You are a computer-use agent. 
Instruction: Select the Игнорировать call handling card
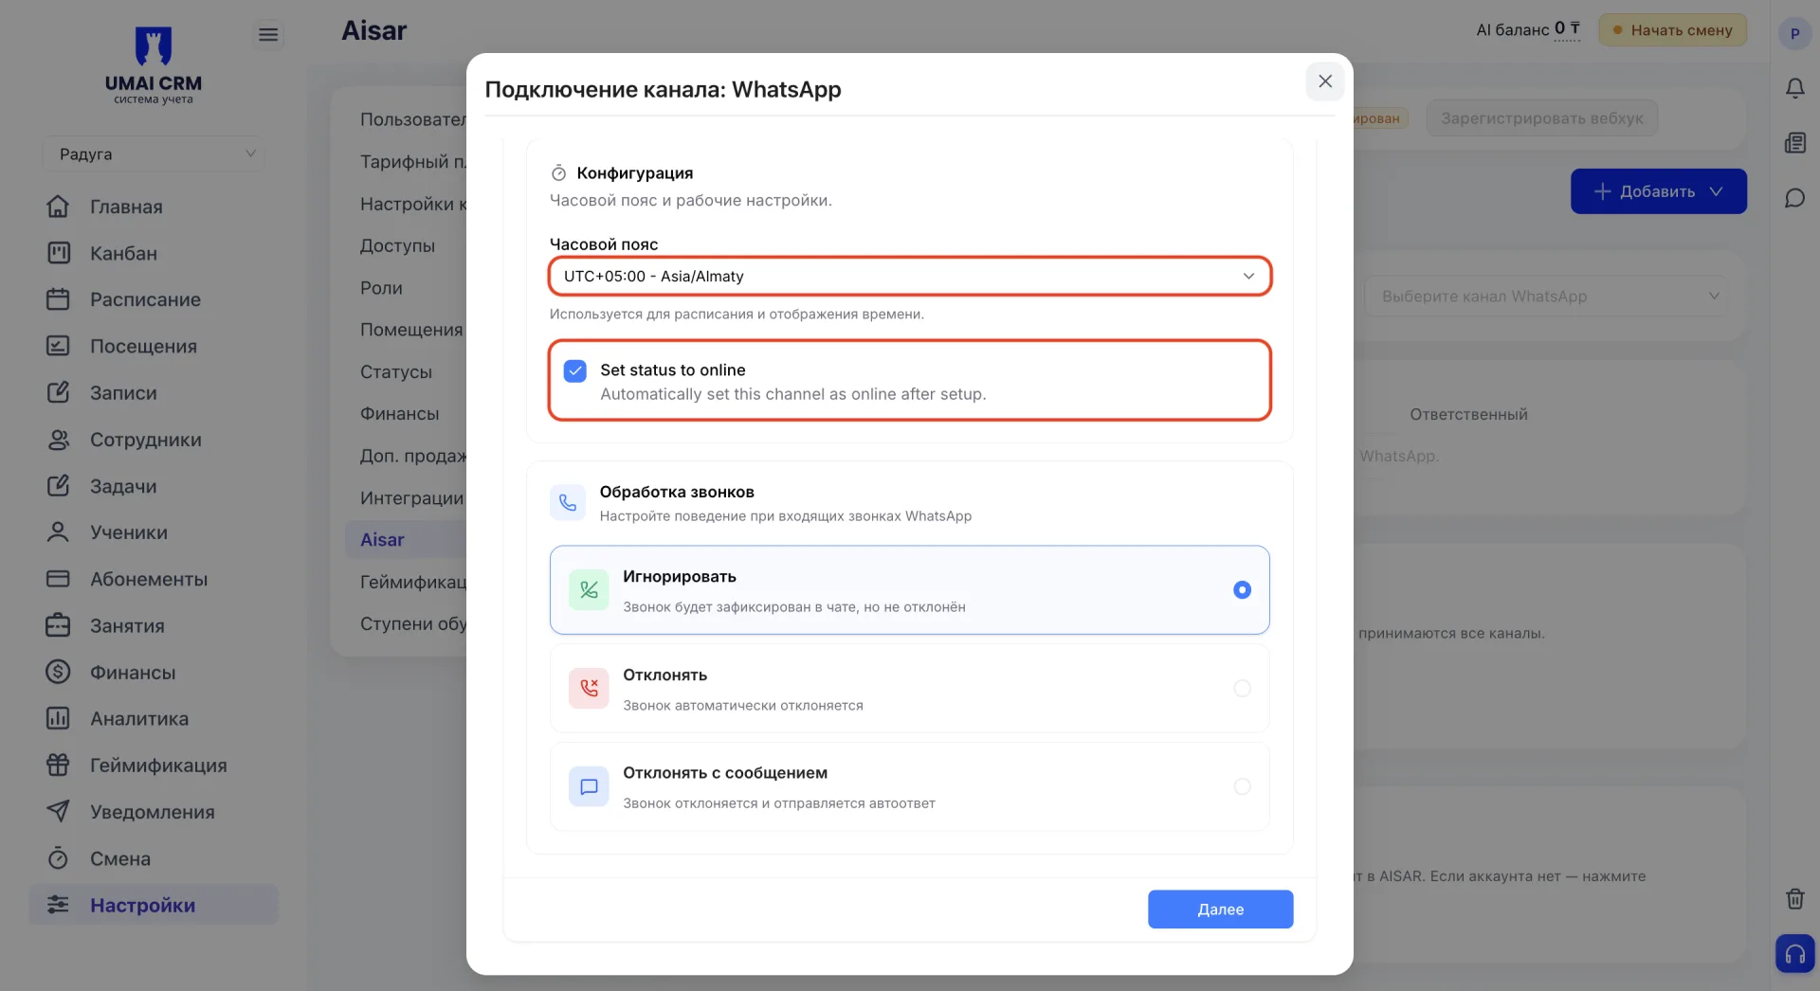point(909,589)
